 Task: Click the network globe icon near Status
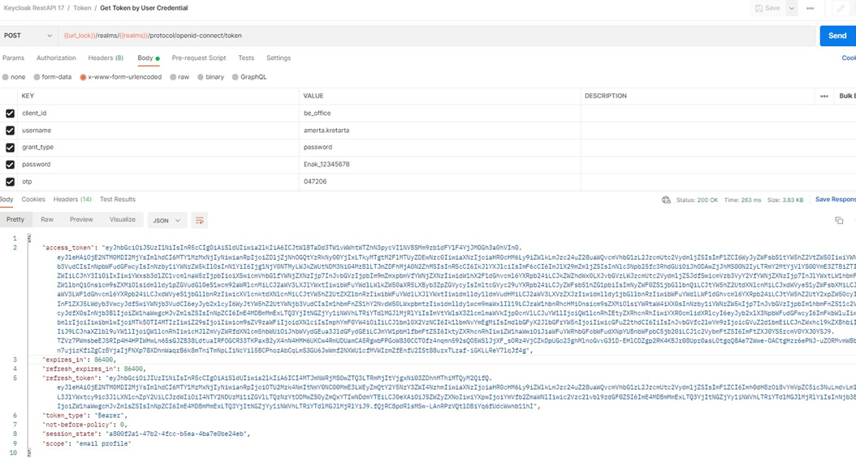click(666, 200)
